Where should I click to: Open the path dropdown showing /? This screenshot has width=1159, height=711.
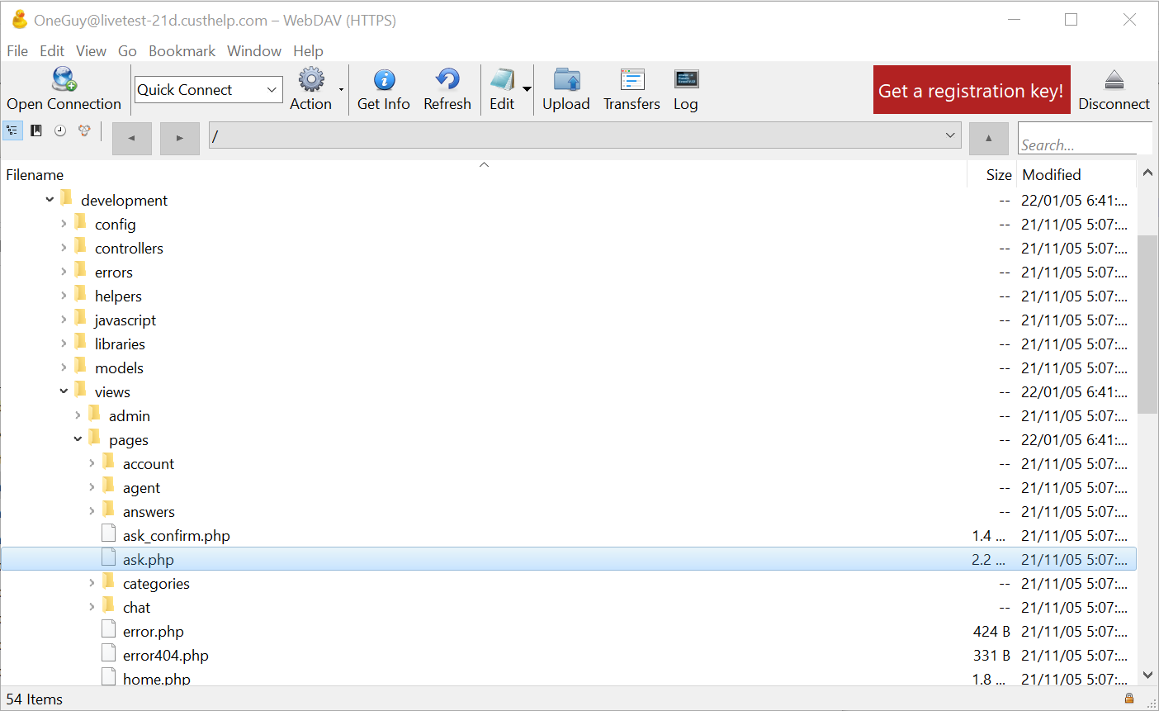pos(950,135)
